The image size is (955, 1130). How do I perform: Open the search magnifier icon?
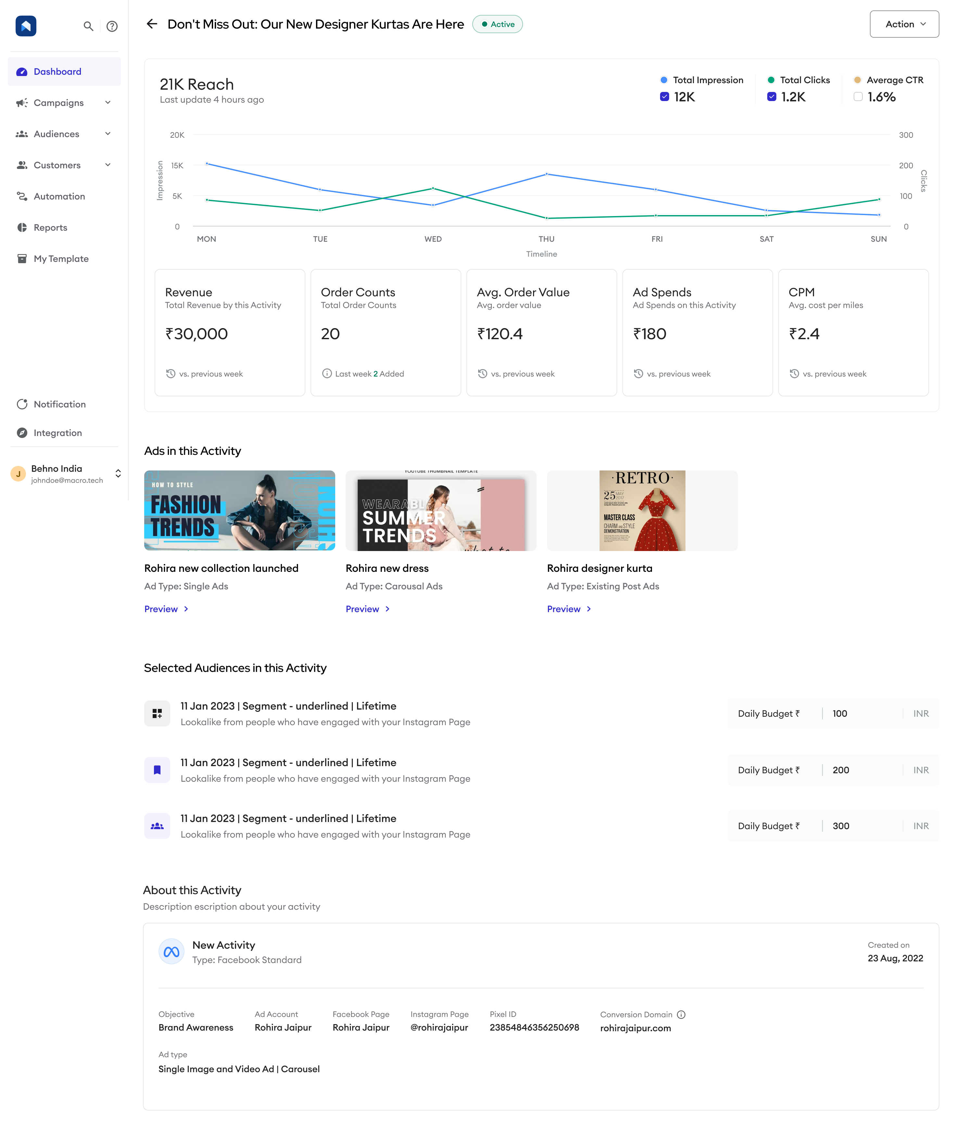click(x=88, y=26)
